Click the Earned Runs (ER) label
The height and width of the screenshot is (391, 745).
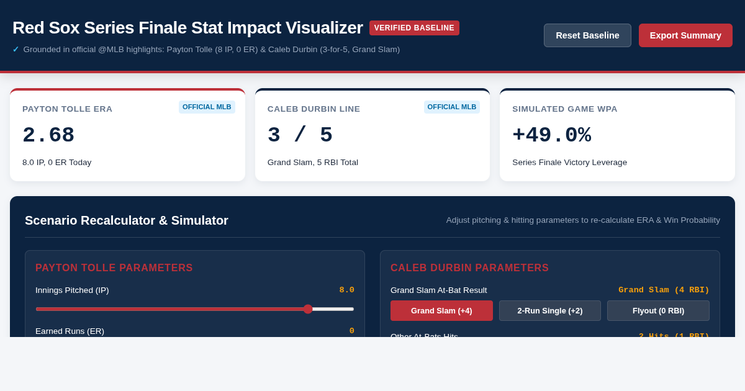click(70, 331)
